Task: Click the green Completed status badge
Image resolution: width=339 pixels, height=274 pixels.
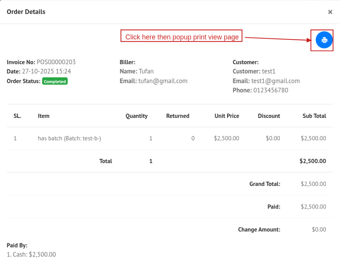Action: 55,82
